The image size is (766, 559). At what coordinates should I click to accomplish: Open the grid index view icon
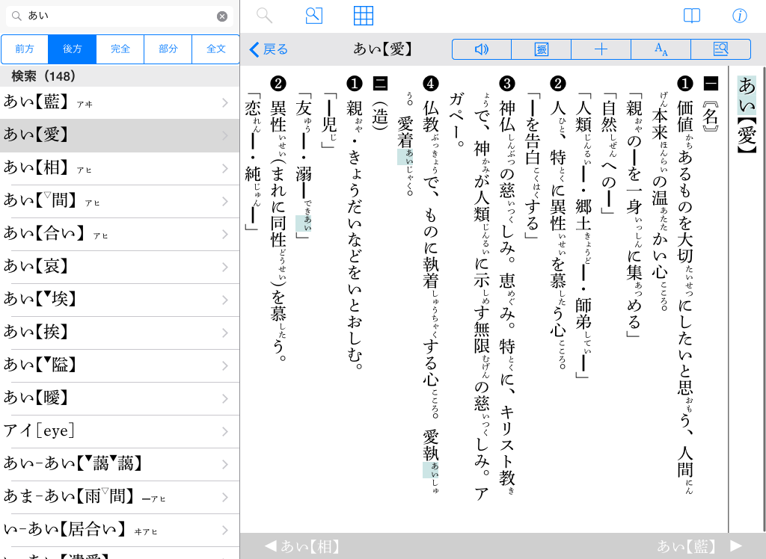pyautogui.click(x=364, y=16)
